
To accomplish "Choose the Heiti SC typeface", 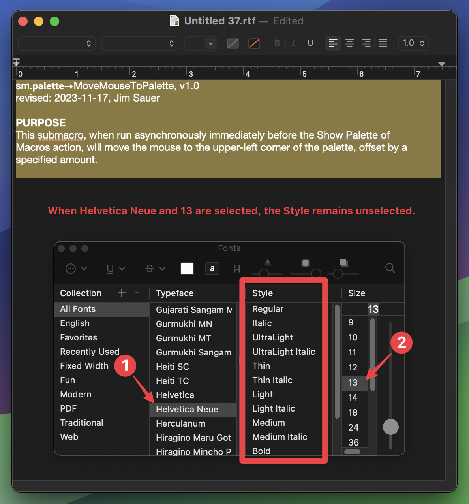I will tap(193, 367).
